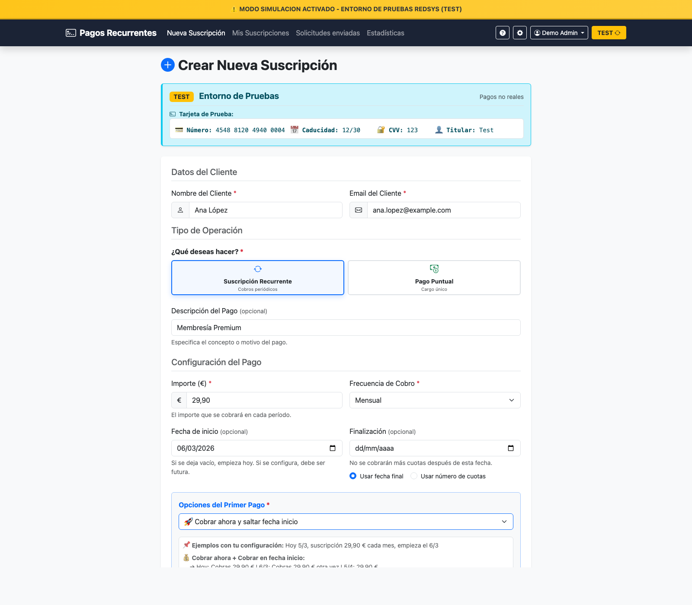Click the cash icon on the Pago Puntual card

[434, 269]
